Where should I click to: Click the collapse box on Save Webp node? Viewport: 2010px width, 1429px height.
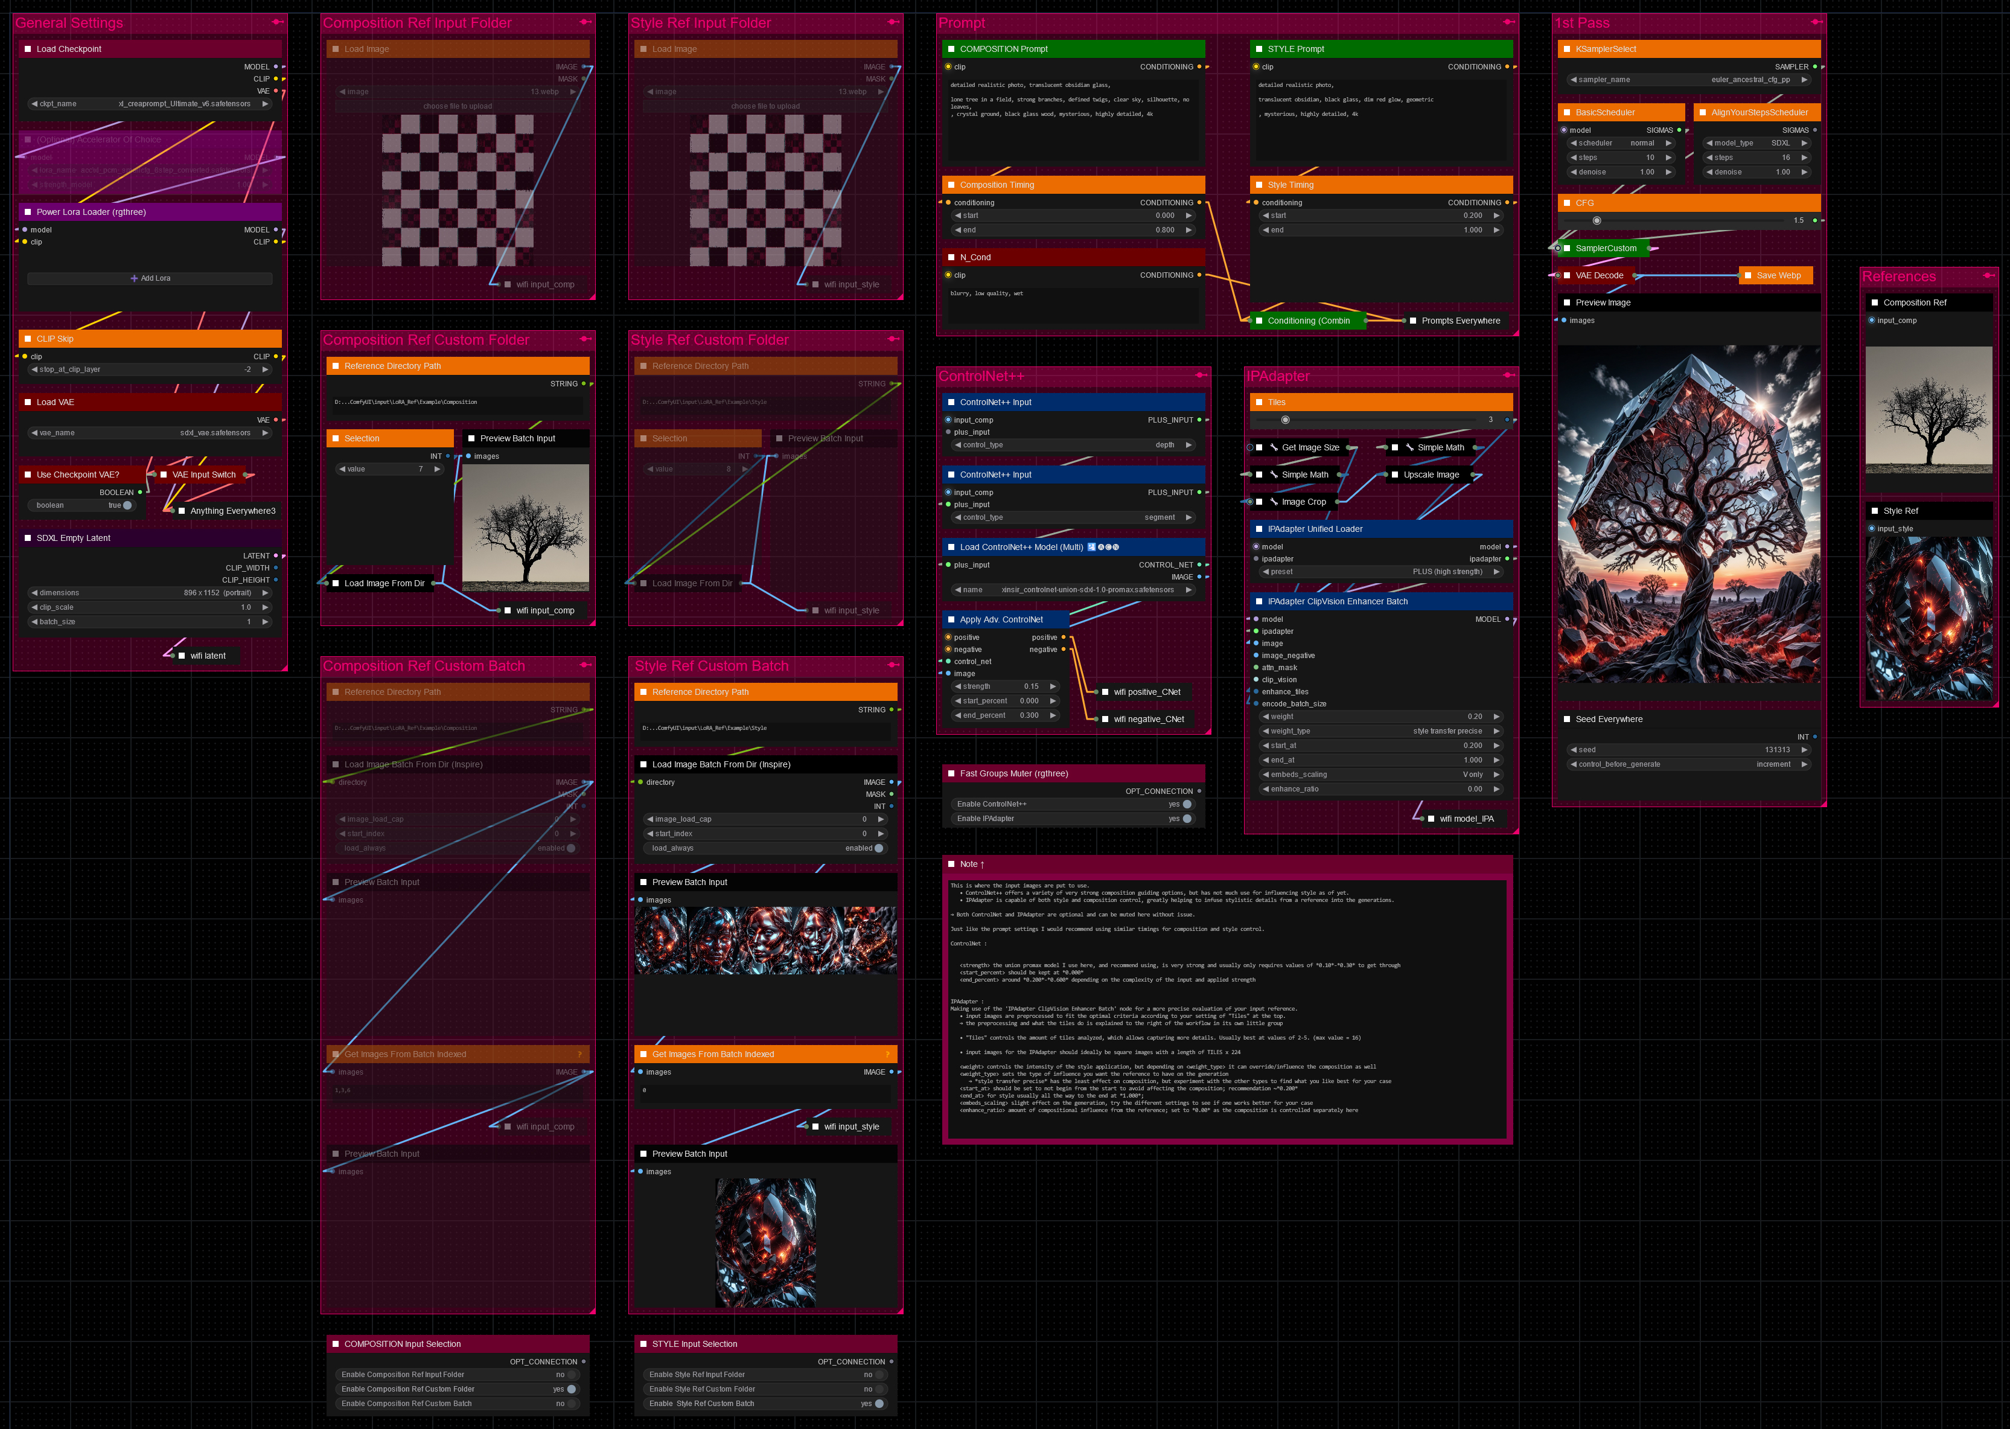(x=1748, y=275)
